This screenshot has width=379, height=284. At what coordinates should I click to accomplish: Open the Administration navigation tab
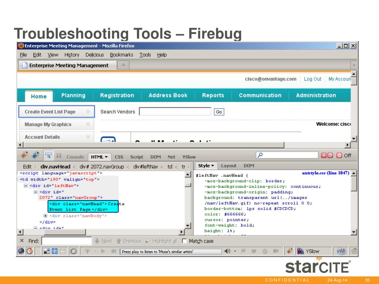coord(316,95)
